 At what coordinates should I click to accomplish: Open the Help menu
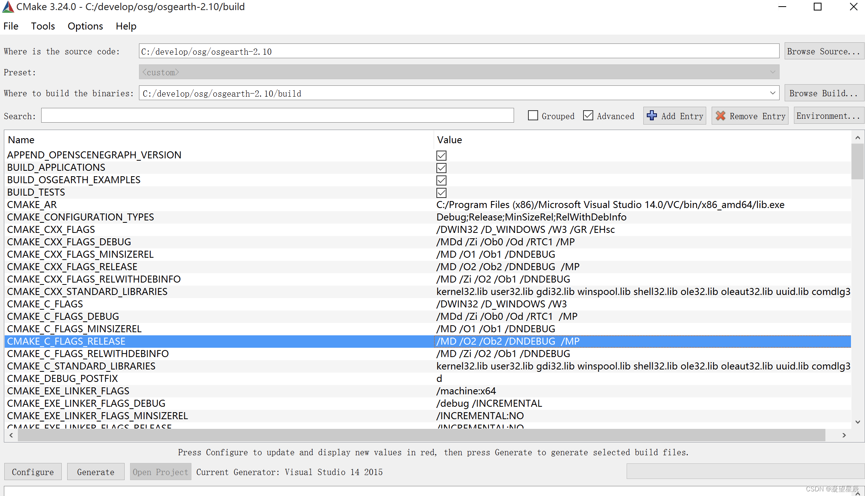point(126,26)
